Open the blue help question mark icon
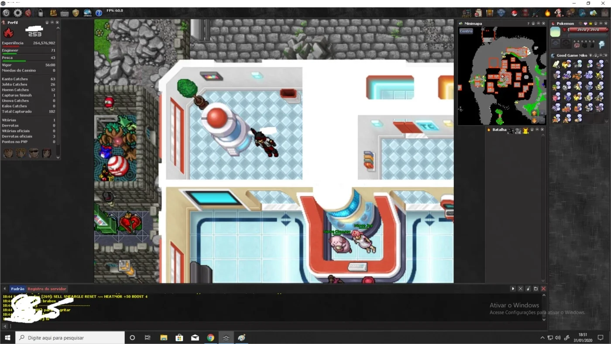 click(x=99, y=13)
